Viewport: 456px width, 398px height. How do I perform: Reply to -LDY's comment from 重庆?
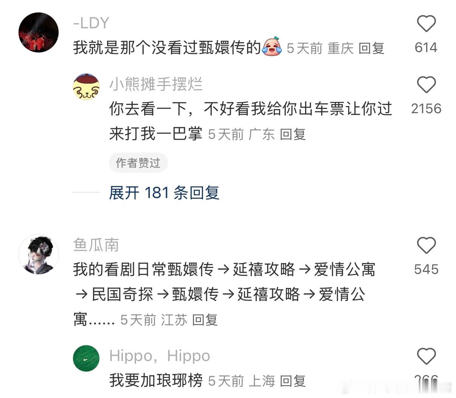pyautogui.click(x=371, y=48)
